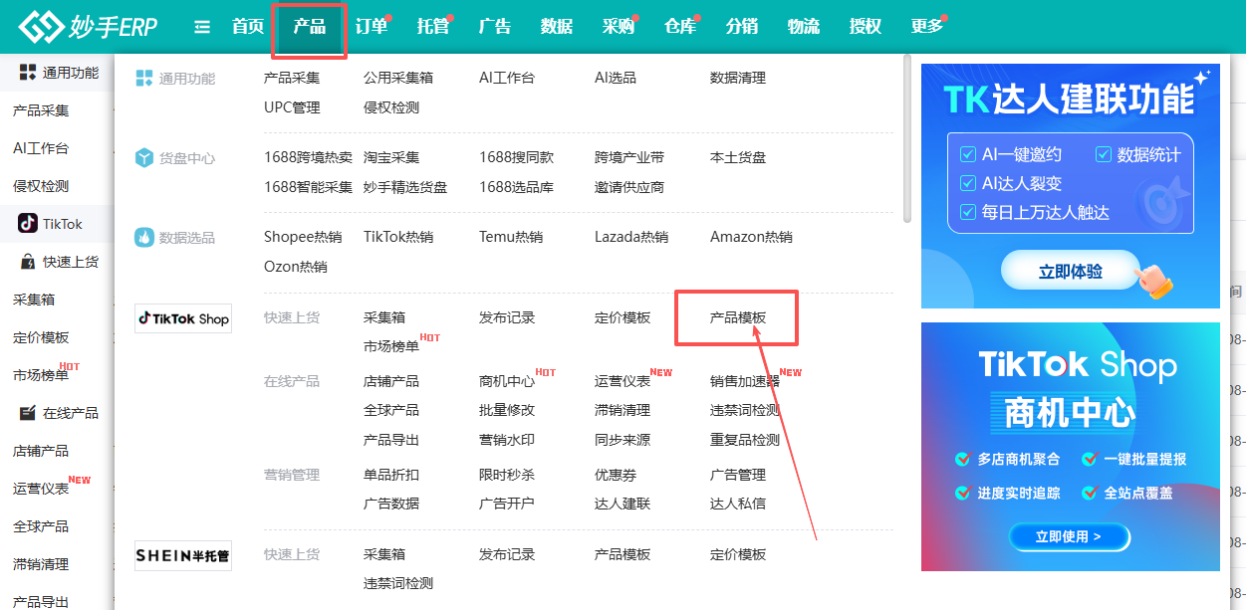
Task: Toggle the hamburger menu icon
Action: (202, 27)
